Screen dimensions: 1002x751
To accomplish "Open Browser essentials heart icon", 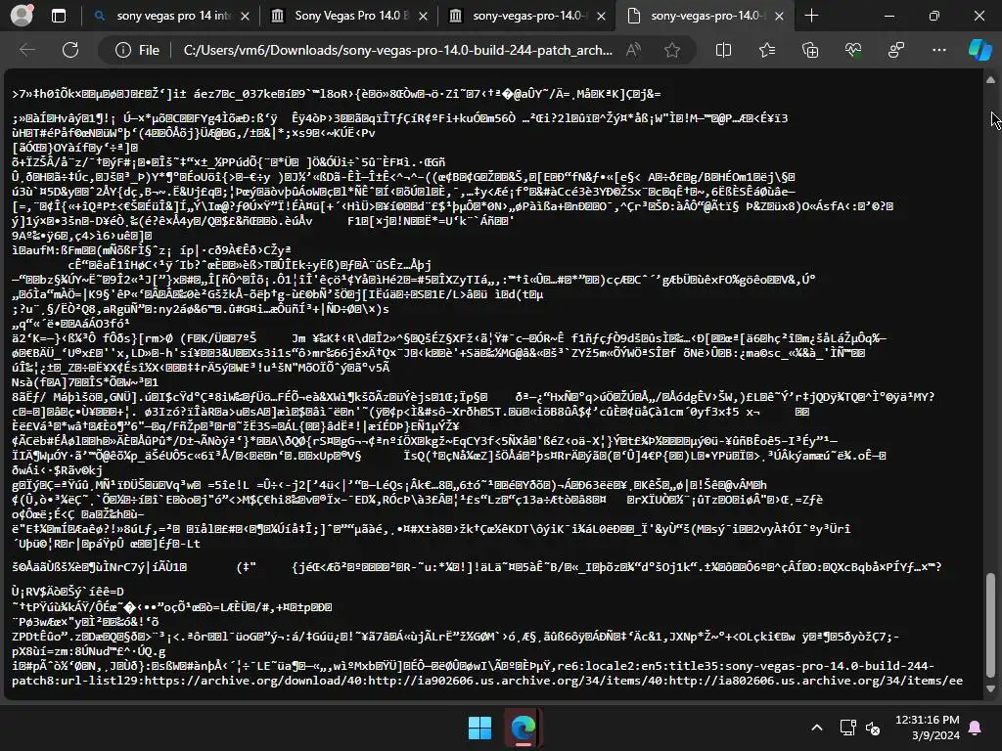I will click(853, 50).
